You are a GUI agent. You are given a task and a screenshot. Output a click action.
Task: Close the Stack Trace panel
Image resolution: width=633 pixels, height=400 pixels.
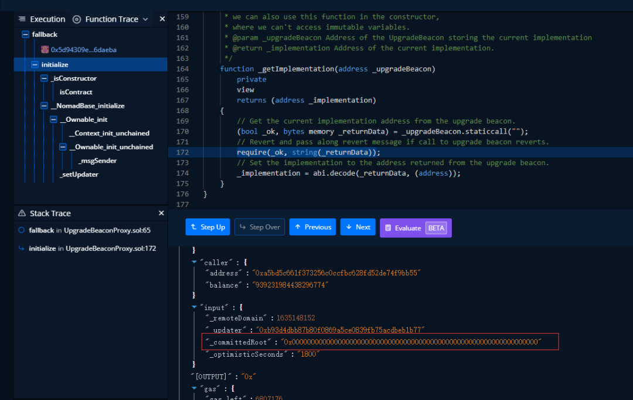pyautogui.click(x=161, y=213)
